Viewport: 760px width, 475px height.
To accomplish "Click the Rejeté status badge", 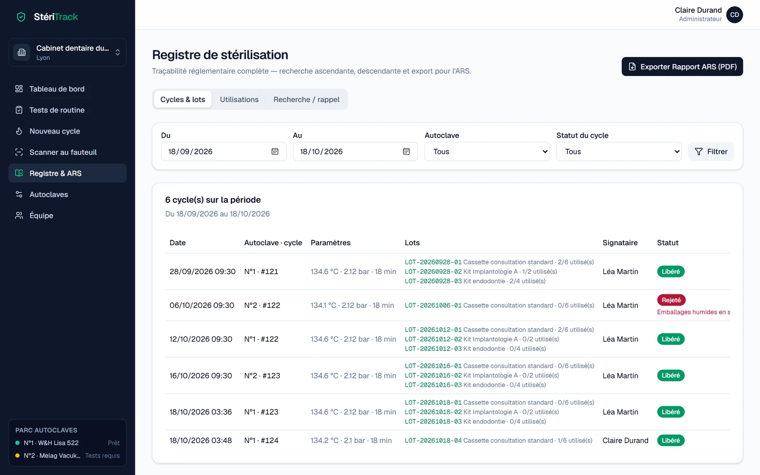I will [x=671, y=300].
